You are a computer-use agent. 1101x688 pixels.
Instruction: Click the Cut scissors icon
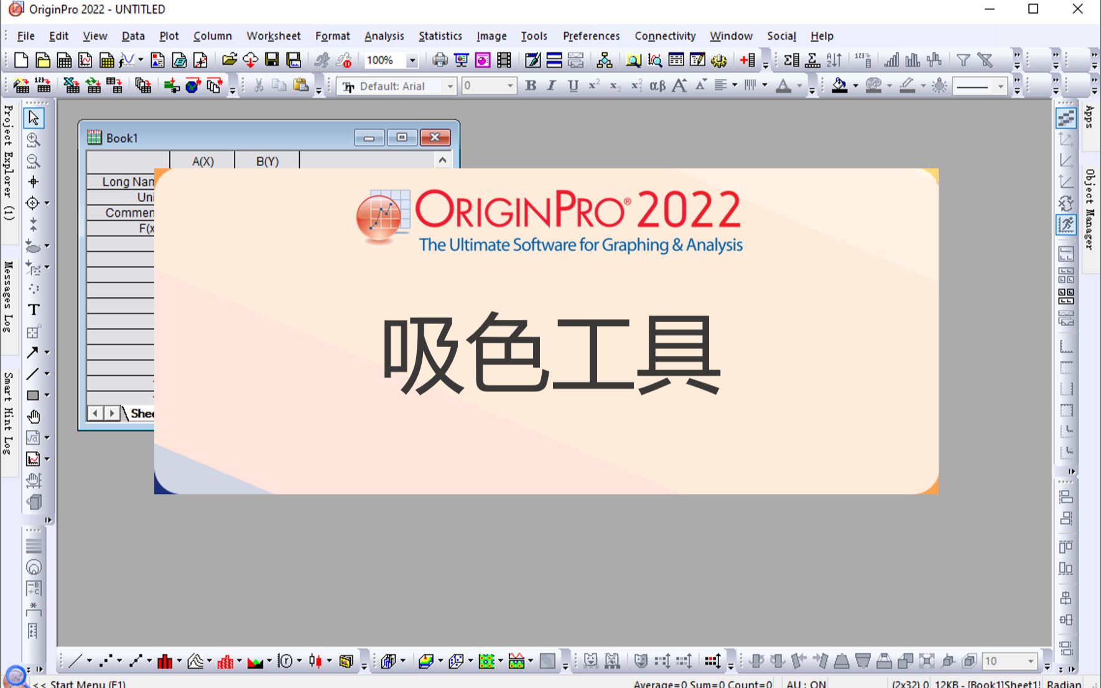259,86
